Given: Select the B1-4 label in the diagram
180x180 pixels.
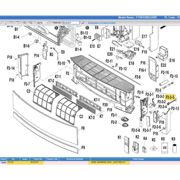Looking at the screenshot, I should click(16, 37).
